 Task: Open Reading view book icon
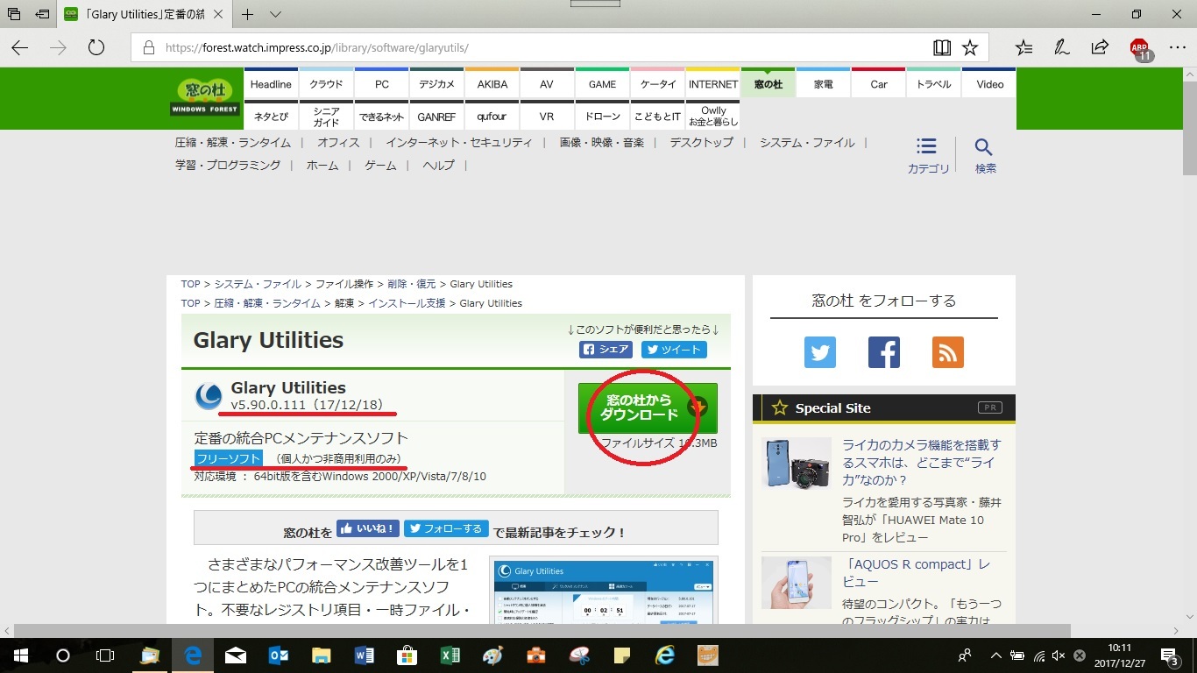coord(942,47)
